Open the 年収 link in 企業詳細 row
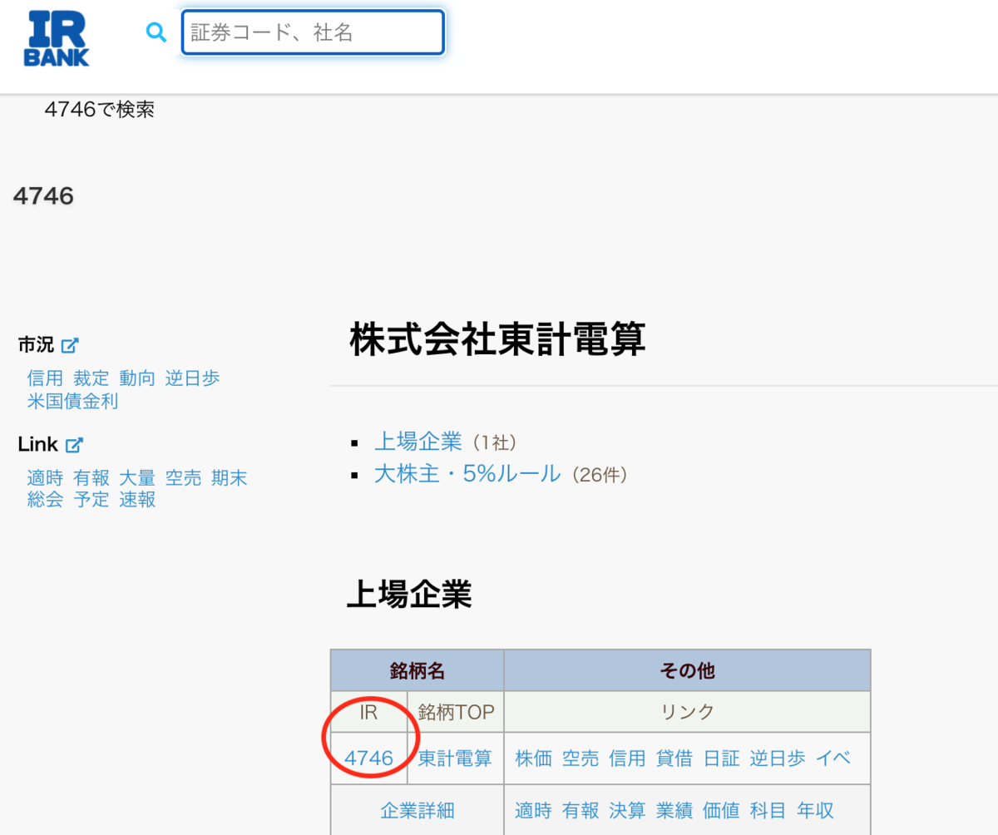Image resolution: width=998 pixels, height=835 pixels. tap(816, 811)
